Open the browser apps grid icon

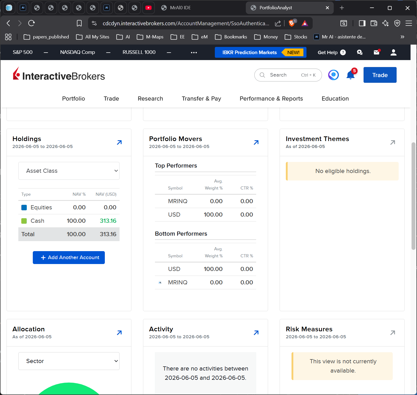[8, 37]
